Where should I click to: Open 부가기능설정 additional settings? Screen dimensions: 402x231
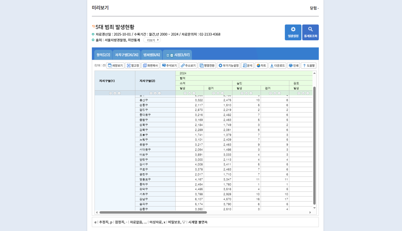[229, 65]
